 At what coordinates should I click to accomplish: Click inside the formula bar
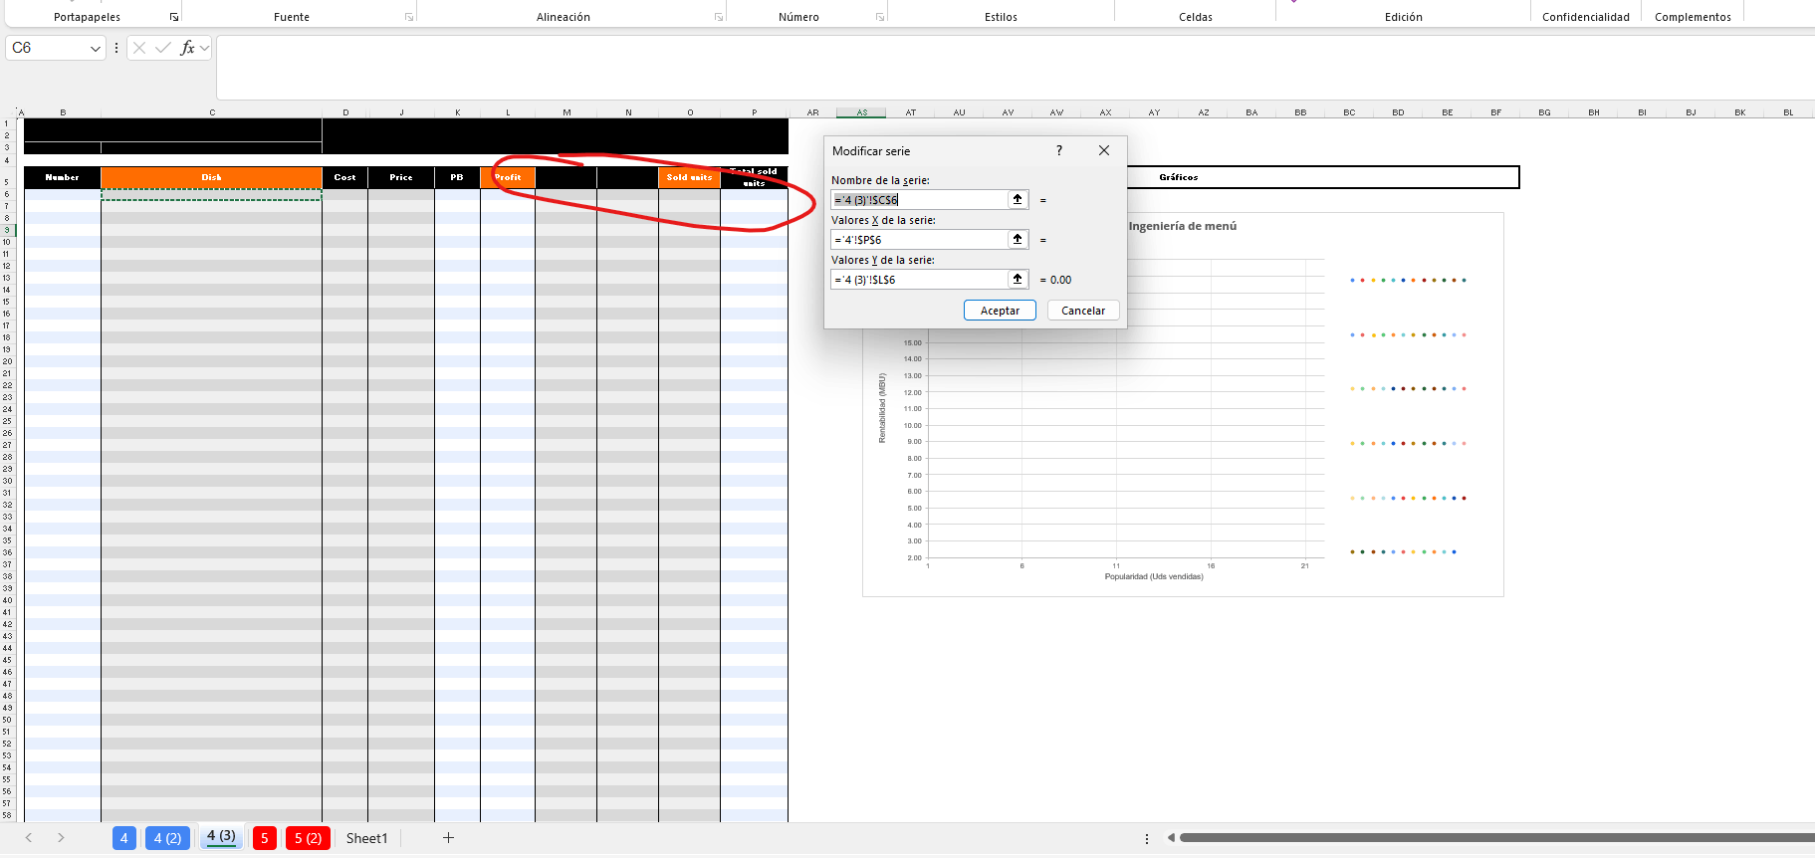point(1016,67)
